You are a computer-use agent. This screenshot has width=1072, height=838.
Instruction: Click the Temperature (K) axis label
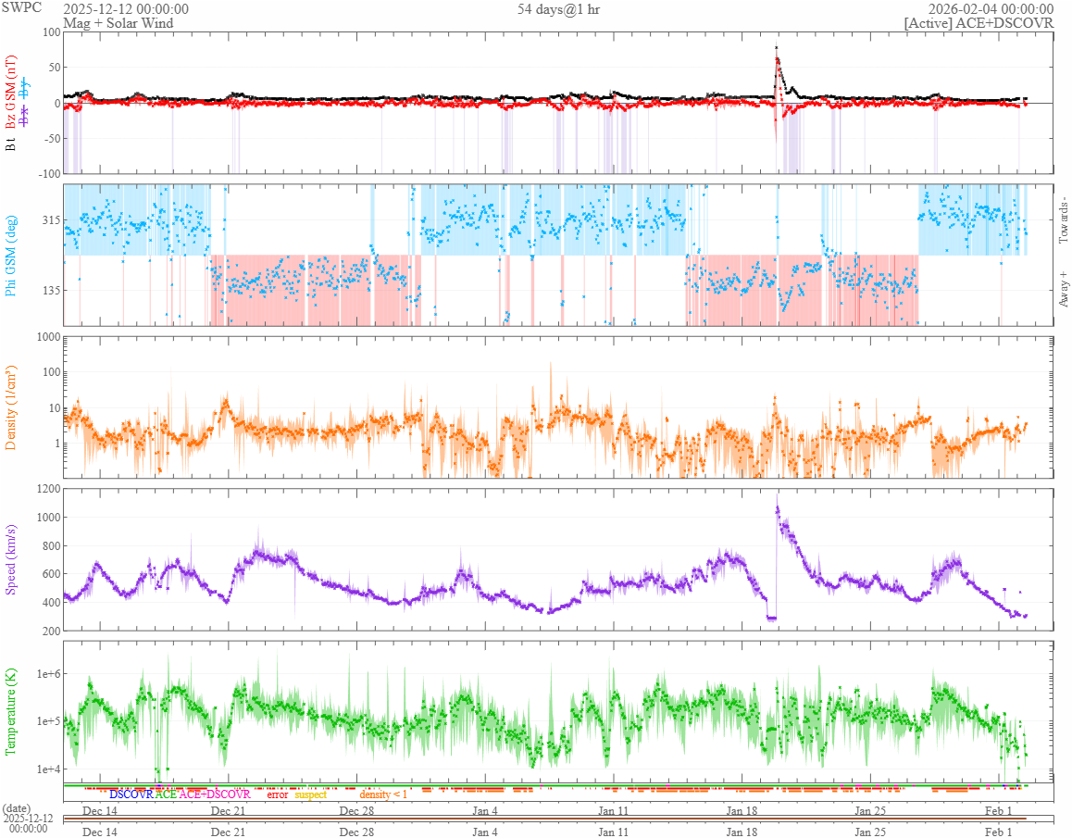point(10,711)
